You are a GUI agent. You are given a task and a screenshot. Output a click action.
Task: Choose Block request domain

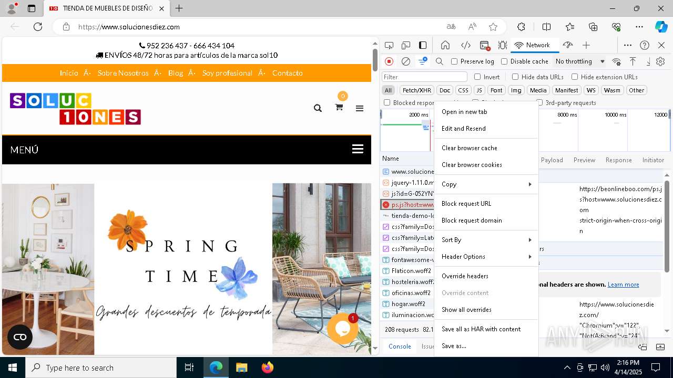tap(486, 220)
